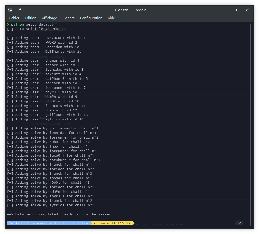Click the setup_data.py command text

pos(40,24)
